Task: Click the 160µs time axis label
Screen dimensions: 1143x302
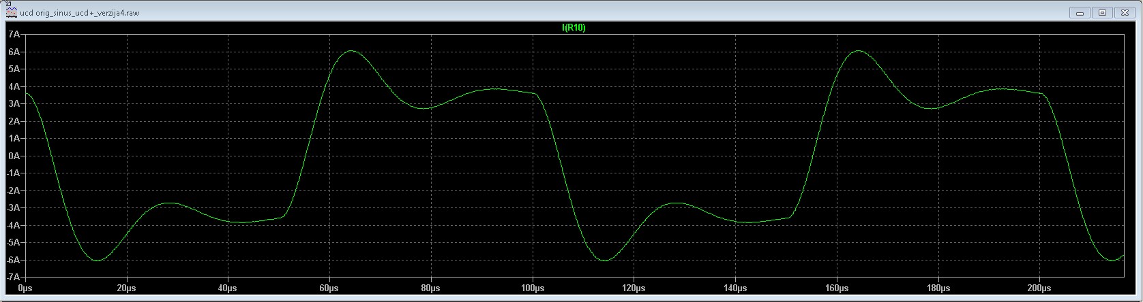Action: [837, 288]
